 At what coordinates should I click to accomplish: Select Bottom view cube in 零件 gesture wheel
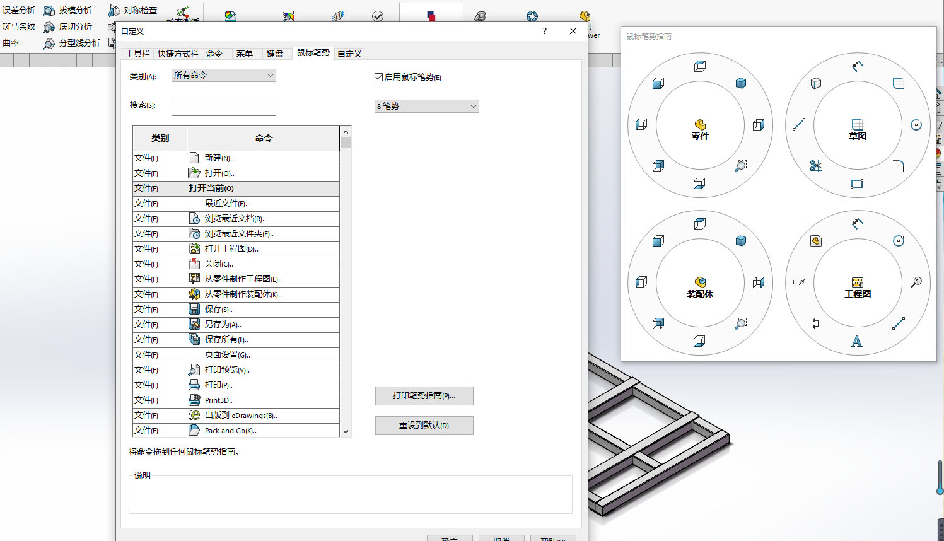click(x=699, y=183)
